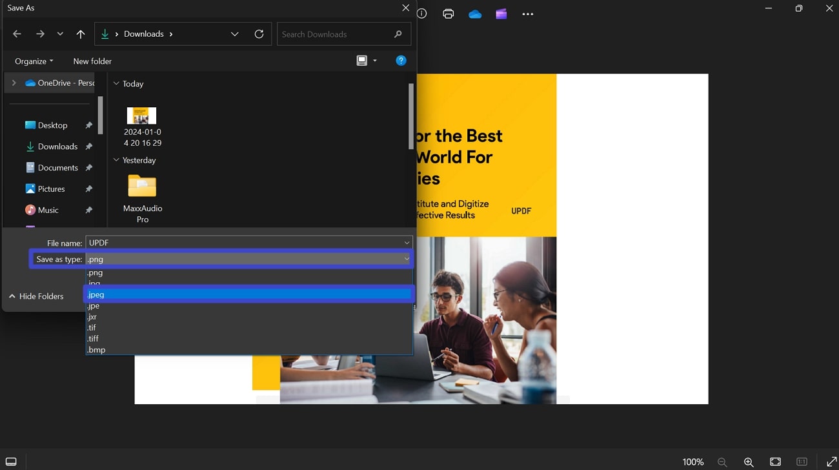
Task: Click the help question mark icon
Action: click(401, 61)
